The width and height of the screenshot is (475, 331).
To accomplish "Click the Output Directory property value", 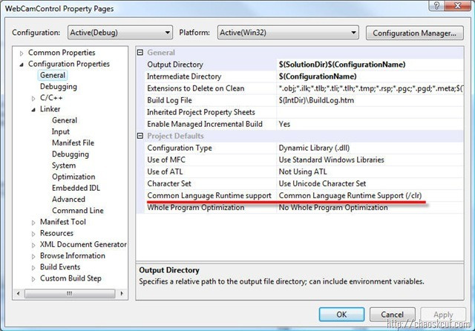I will pos(370,65).
